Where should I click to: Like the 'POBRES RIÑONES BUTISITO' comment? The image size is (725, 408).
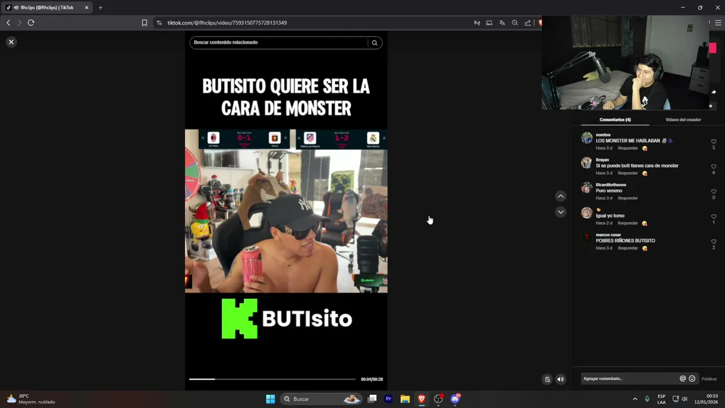pos(714,241)
